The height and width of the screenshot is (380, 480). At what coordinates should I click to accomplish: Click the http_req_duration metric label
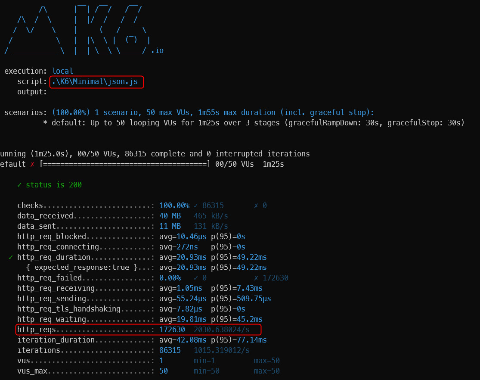click(x=54, y=257)
